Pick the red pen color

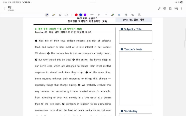click(76, 15)
